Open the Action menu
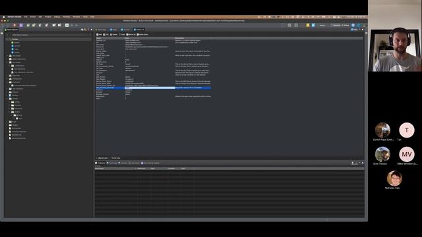422x237 pixels. click(33, 16)
